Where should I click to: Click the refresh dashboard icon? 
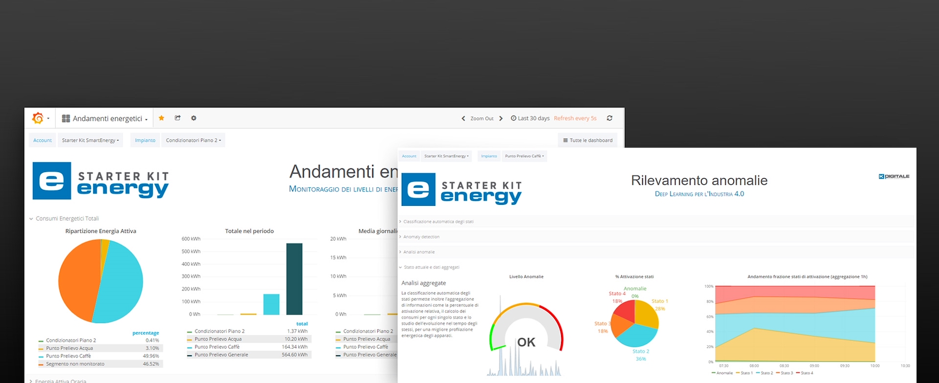pos(609,118)
